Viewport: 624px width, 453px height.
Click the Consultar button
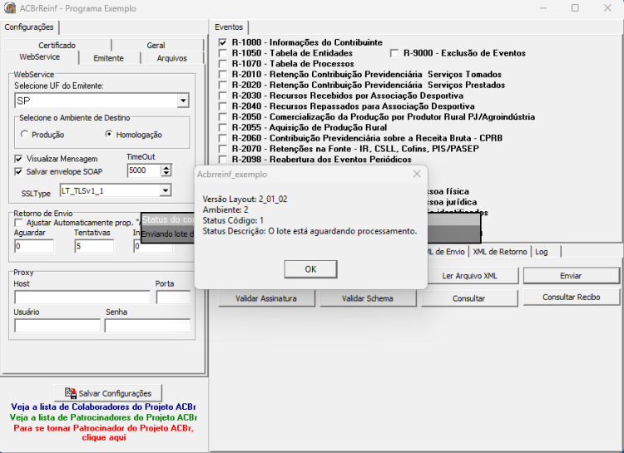coord(469,298)
